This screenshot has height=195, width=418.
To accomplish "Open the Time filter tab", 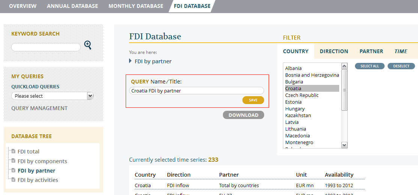I will pyautogui.click(x=401, y=51).
